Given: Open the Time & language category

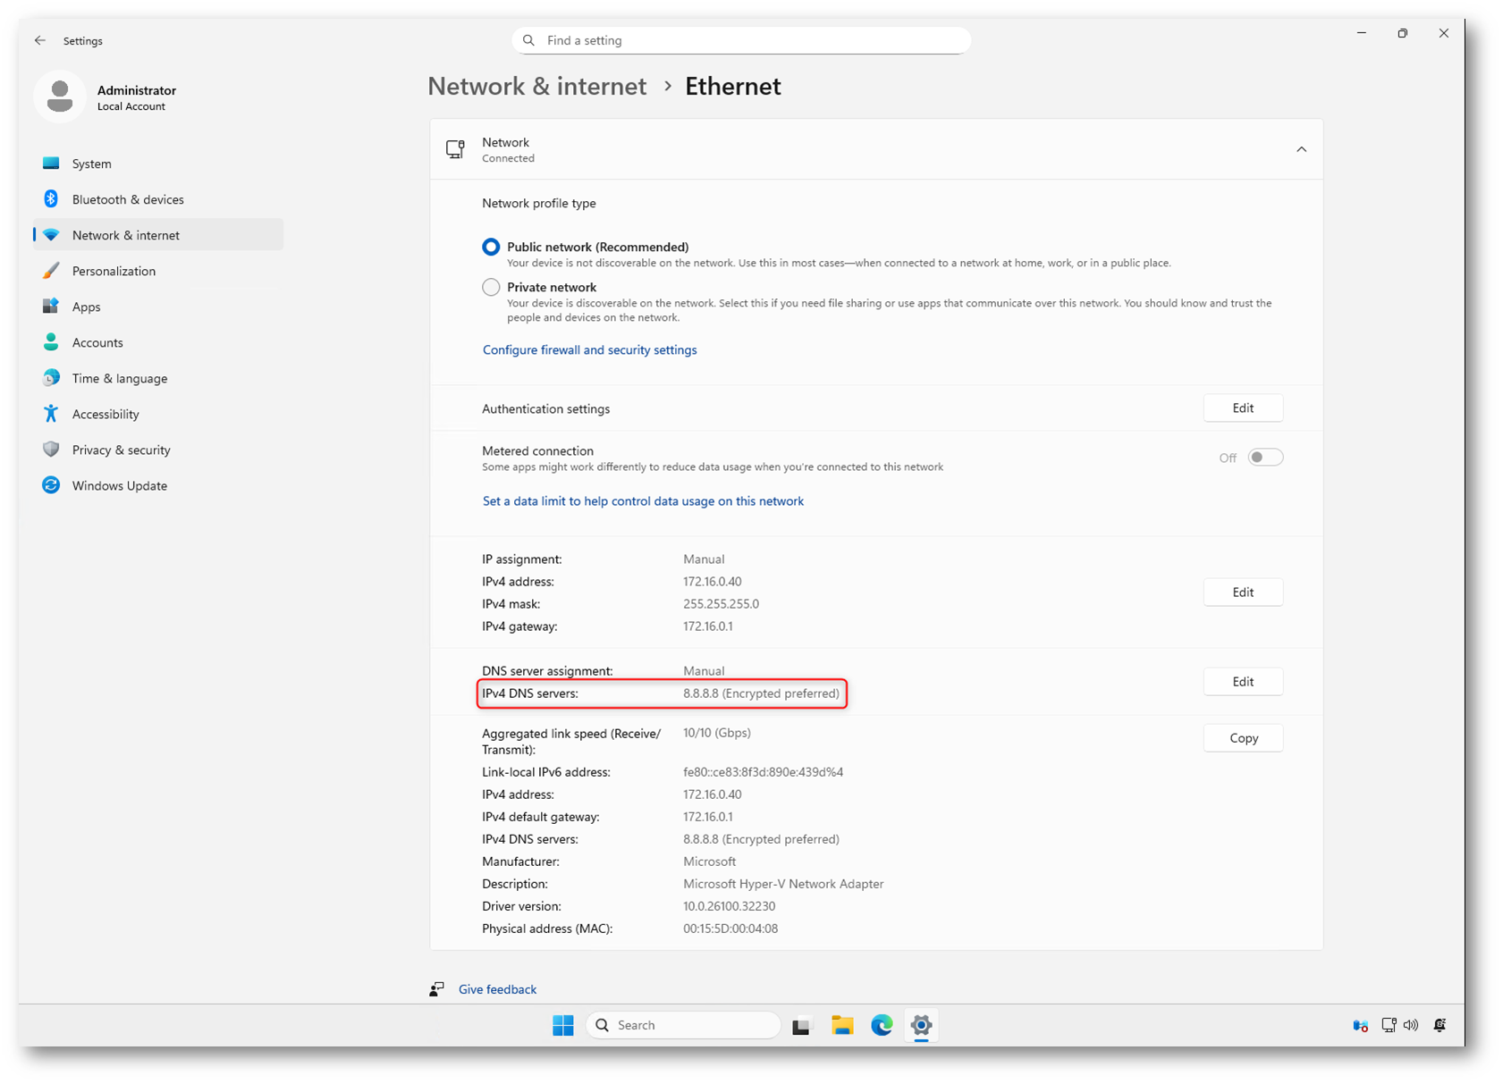Looking at the screenshot, I should (119, 378).
